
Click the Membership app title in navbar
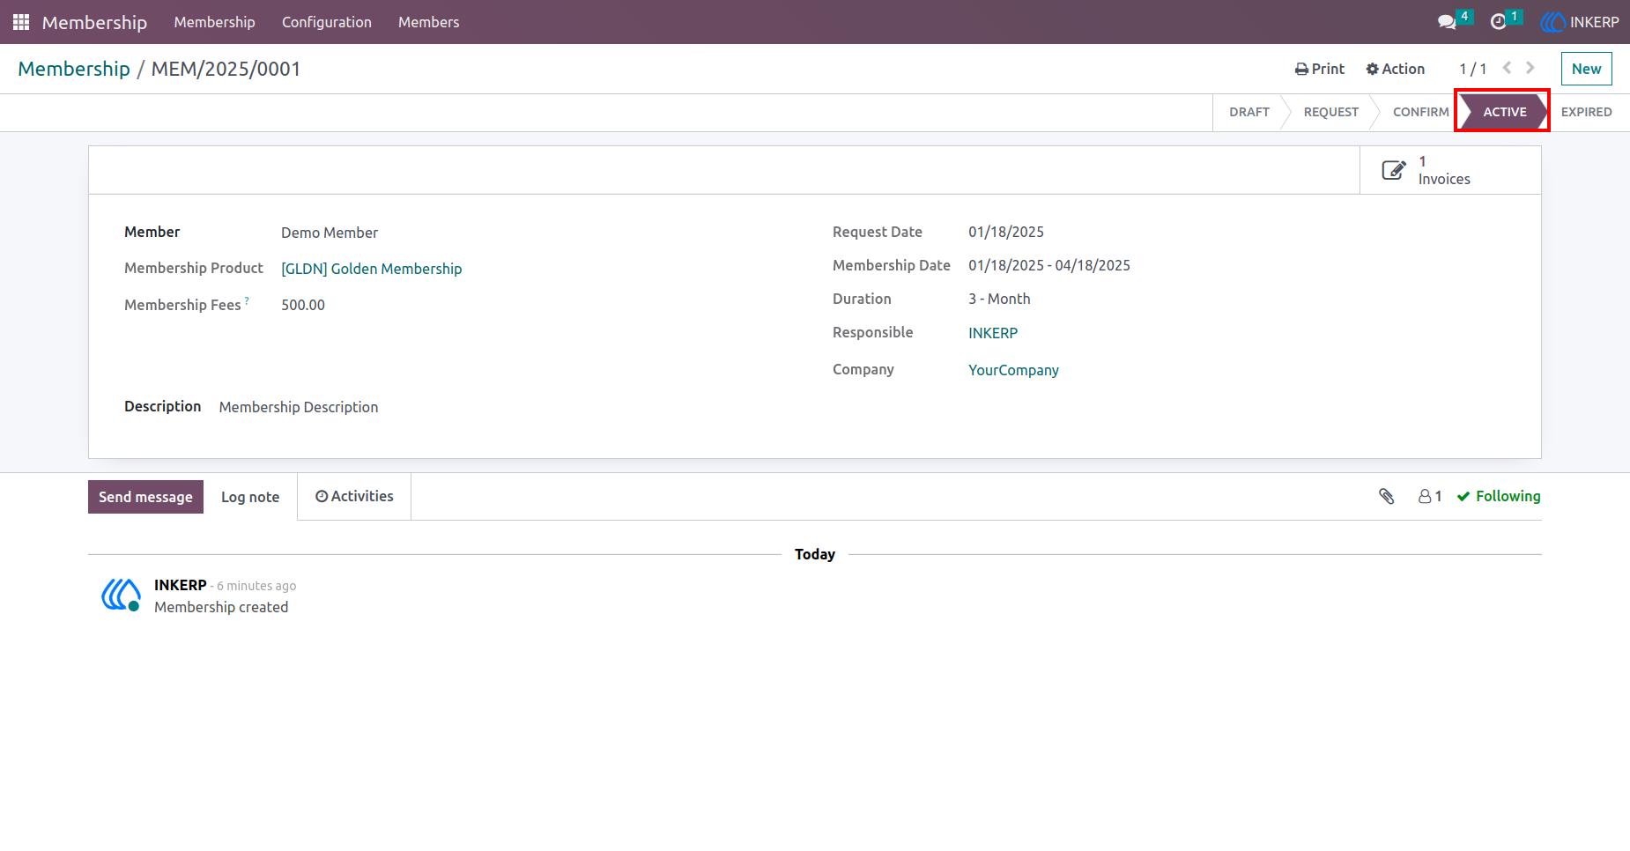pyautogui.click(x=94, y=22)
